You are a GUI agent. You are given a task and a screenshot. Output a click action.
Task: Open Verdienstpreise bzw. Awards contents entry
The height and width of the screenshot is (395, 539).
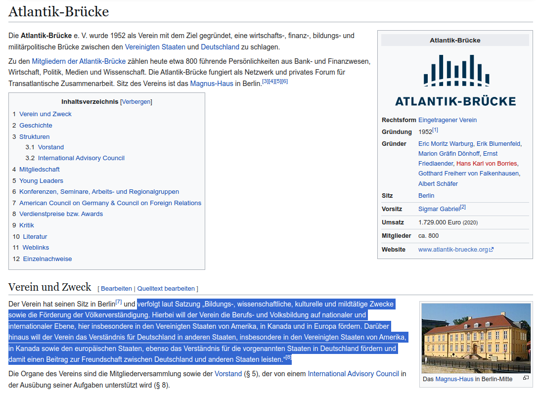pyautogui.click(x=61, y=214)
